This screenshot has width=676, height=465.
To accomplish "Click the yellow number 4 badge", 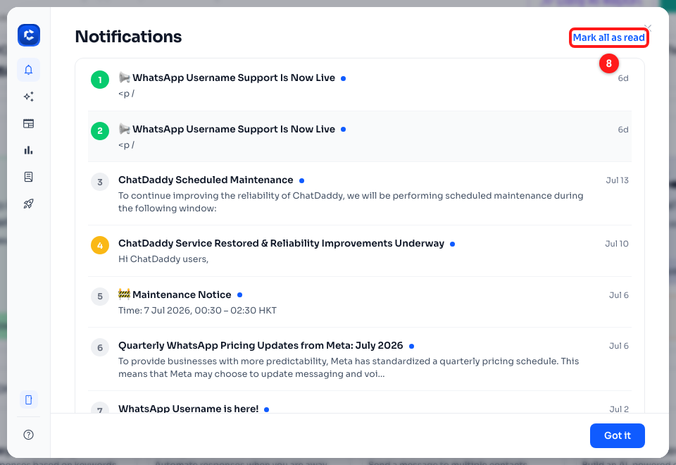I will click(x=100, y=245).
